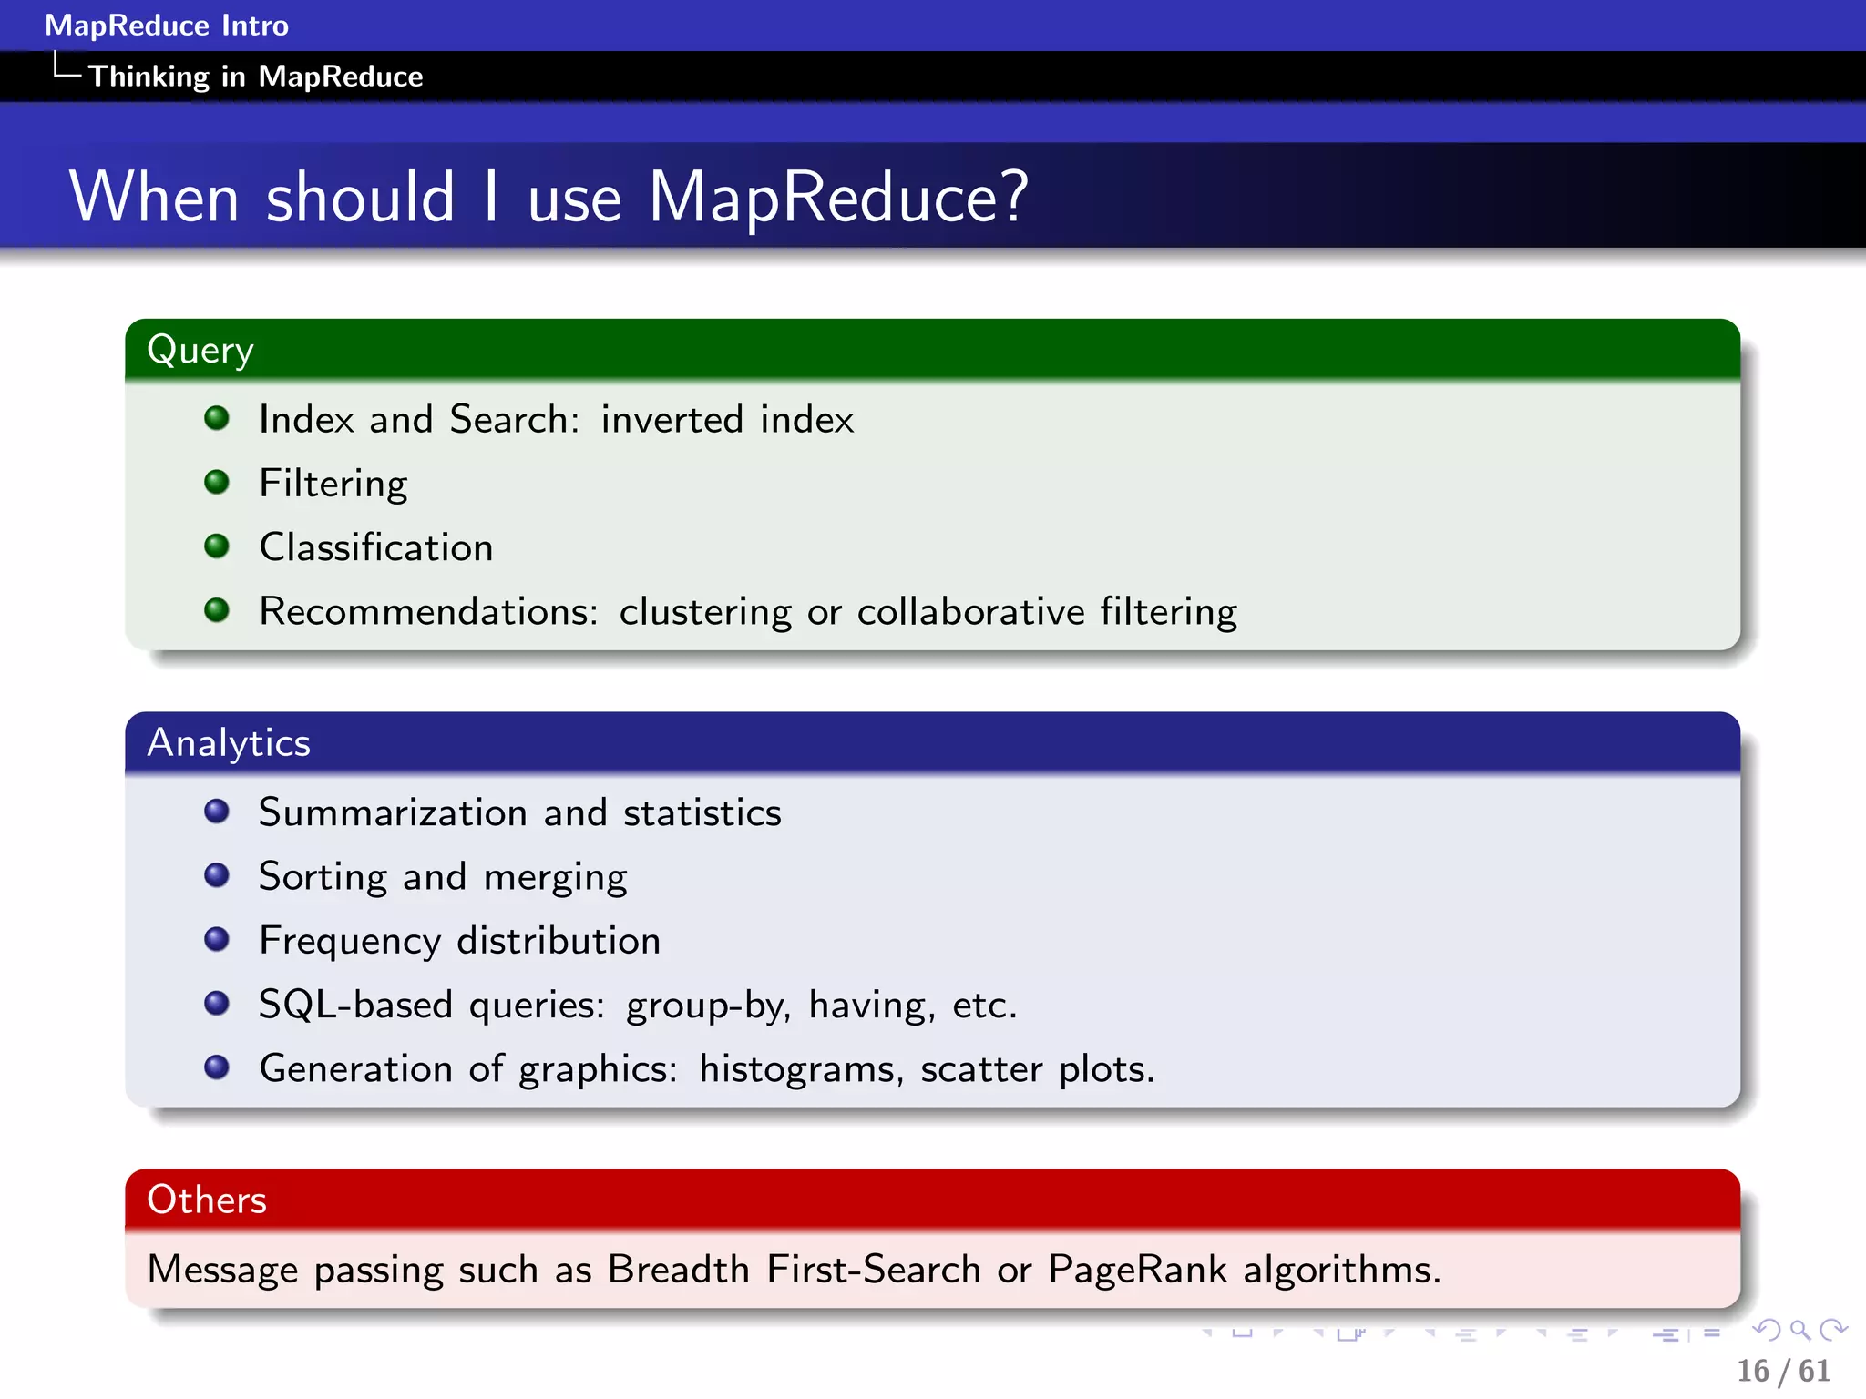Click the next-slide arrow after the slide icon
1866x1399 pixels.
tap(1278, 1333)
